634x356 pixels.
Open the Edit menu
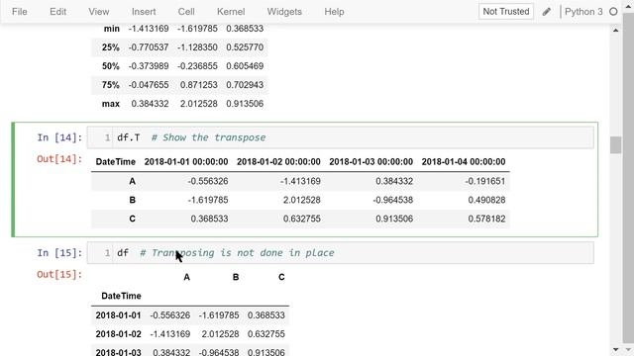click(57, 12)
